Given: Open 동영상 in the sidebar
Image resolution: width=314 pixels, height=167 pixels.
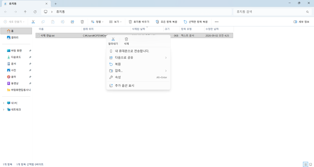Looking at the screenshot, I should [16, 83].
